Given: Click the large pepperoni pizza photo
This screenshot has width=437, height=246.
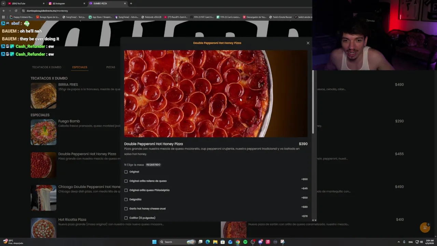Looking at the screenshot, I should click(216, 94).
